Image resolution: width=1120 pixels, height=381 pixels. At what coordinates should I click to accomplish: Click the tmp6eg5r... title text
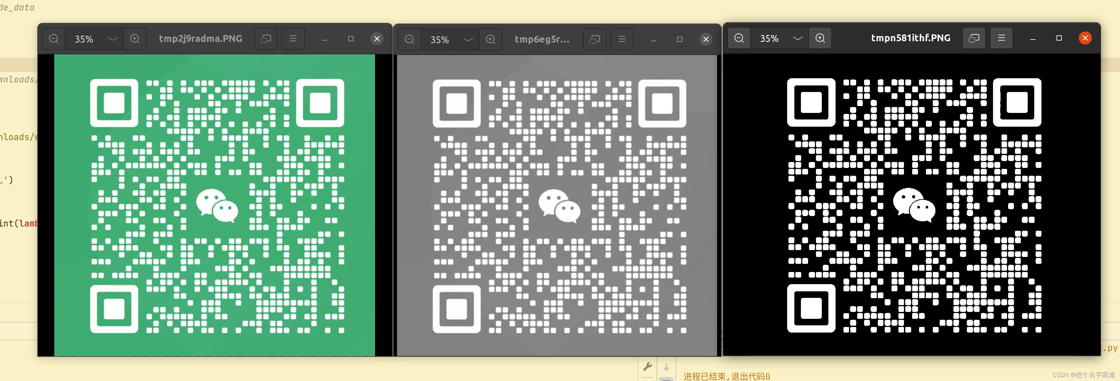point(542,40)
